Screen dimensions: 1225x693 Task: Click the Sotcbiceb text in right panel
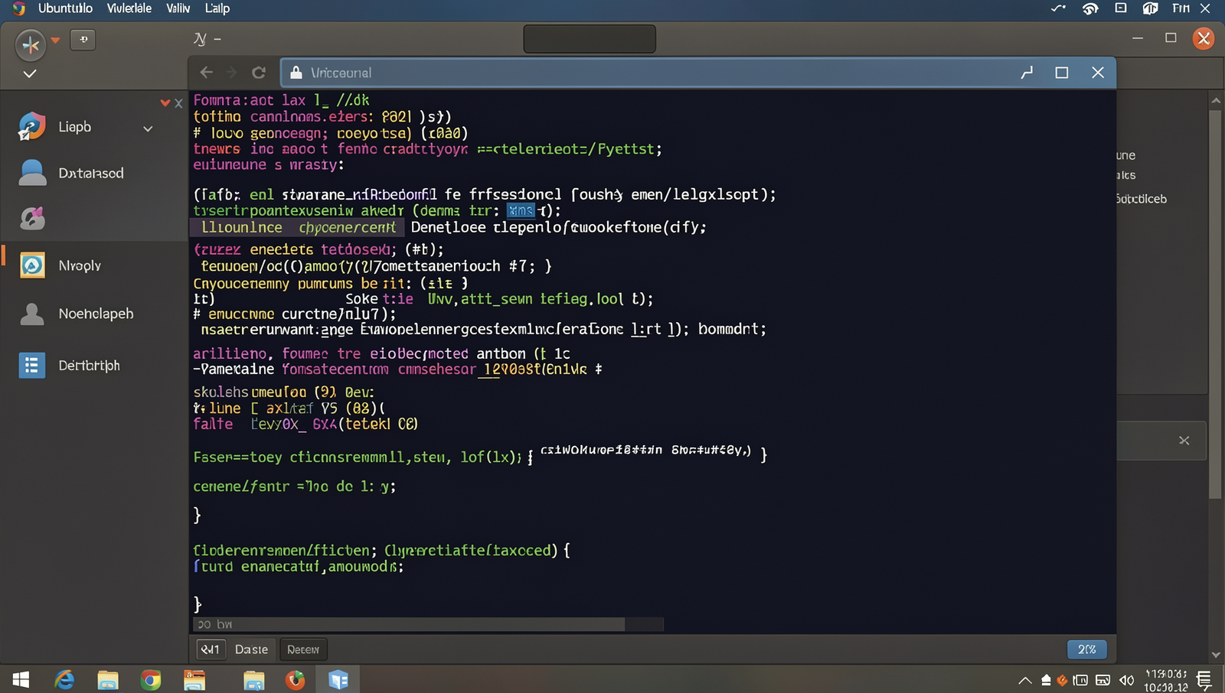coord(1141,199)
